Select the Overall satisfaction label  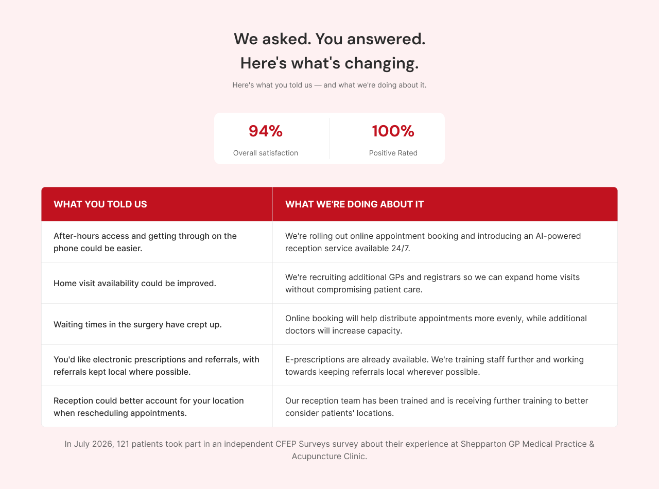[x=266, y=153]
